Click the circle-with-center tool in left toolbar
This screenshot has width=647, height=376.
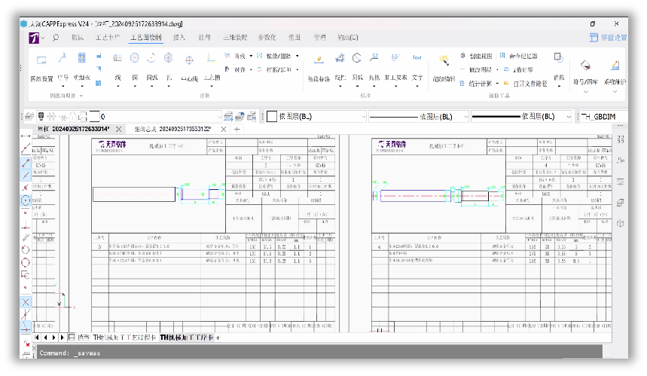tap(26, 200)
